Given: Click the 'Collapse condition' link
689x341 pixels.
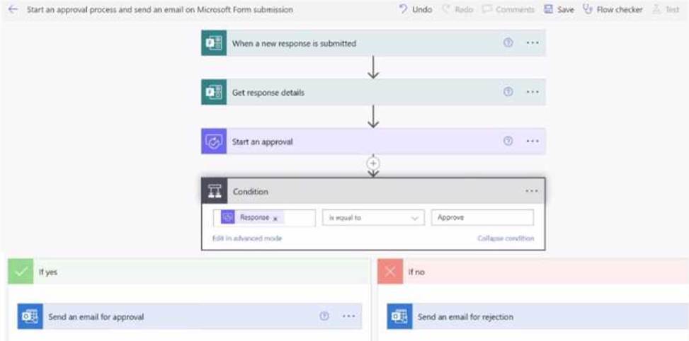Looking at the screenshot, I should 506,238.
